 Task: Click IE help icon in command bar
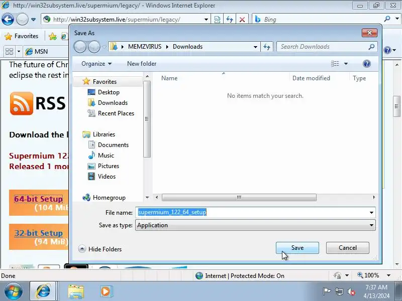coord(387,51)
